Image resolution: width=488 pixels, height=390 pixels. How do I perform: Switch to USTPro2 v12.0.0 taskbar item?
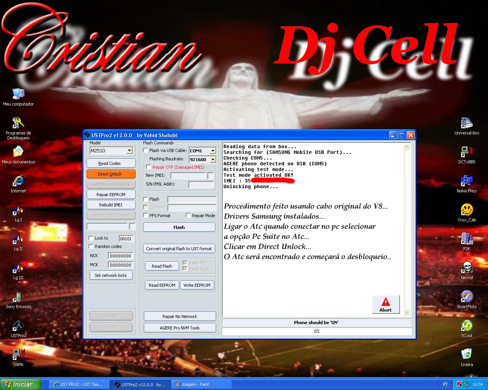141,384
